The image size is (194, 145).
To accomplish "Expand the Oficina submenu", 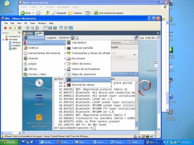I will point(44,69).
